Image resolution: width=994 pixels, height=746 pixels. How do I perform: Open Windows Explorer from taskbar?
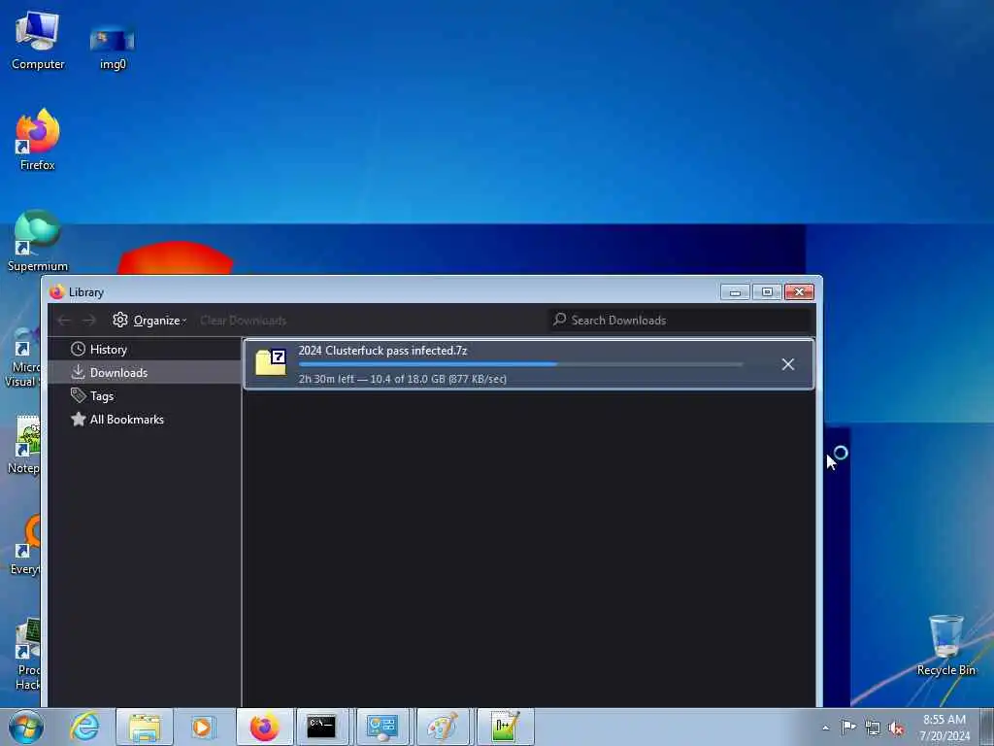coord(145,727)
